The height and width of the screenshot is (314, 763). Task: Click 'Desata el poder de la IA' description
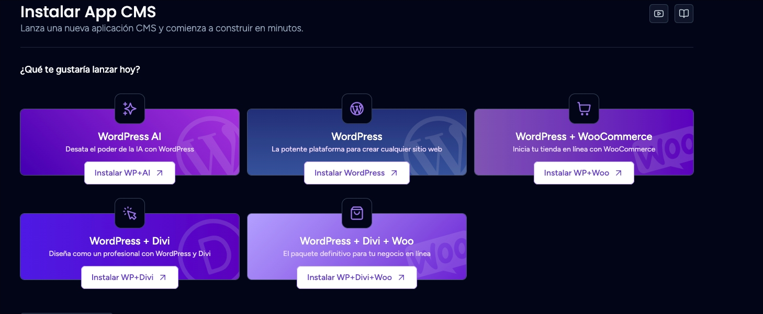coord(130,149)
